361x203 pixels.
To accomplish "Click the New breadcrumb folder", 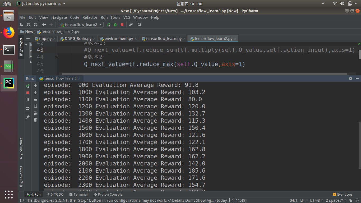I will (x=27, y=31).
